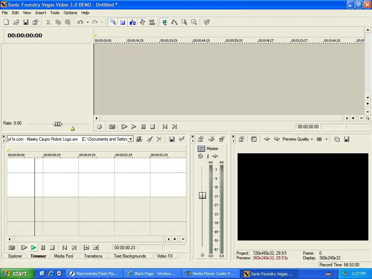The image size is (372, 279).
Task: Click Play From Start on main transport
Action: coord(124,127)
